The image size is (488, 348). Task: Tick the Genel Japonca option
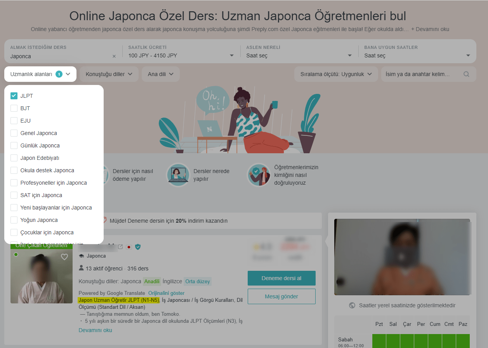(14, 133)
